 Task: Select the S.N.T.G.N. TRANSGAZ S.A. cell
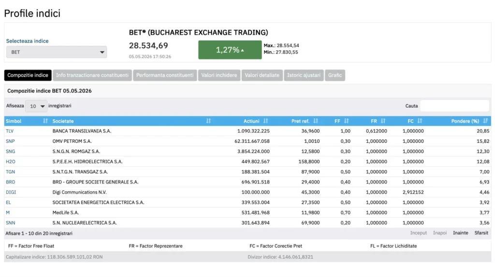[x=80, y=172]
